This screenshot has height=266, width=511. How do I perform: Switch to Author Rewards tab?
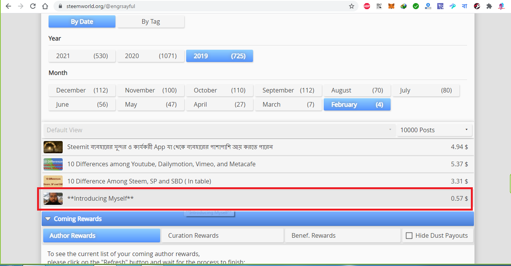[x=102, y=235]
